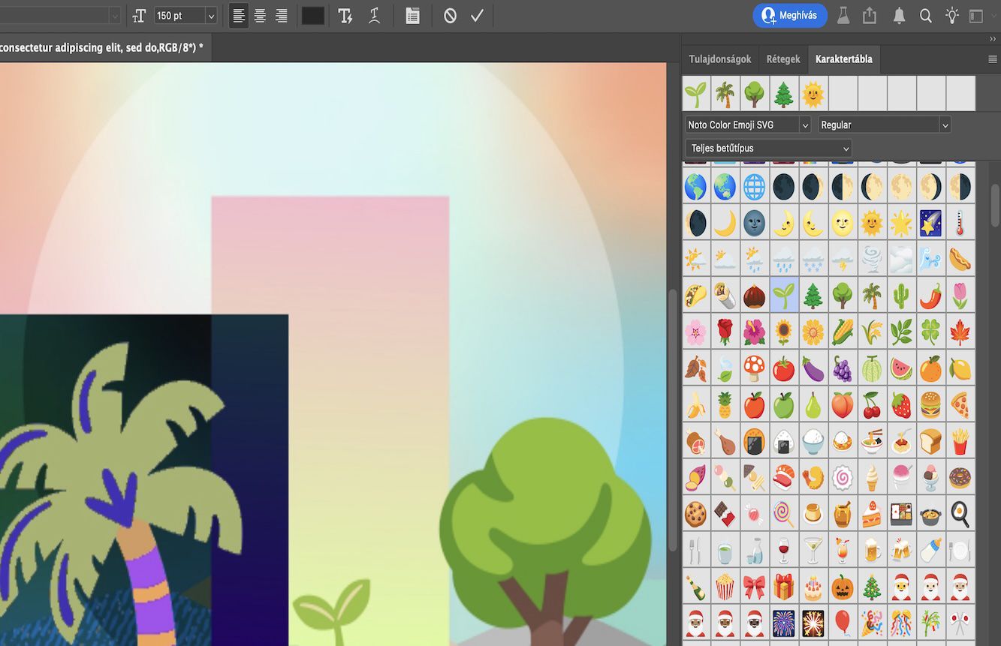Viewport: 1001px width, 646px height.
Task: Switch to the Rétegek tab
Action: pos(783,59)
